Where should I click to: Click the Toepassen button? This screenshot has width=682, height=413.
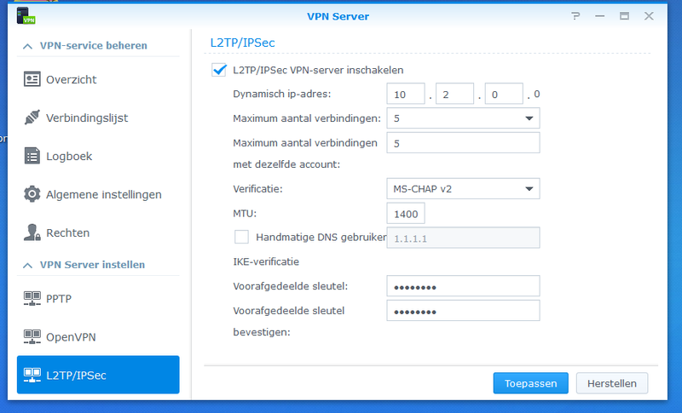[530, 383]
